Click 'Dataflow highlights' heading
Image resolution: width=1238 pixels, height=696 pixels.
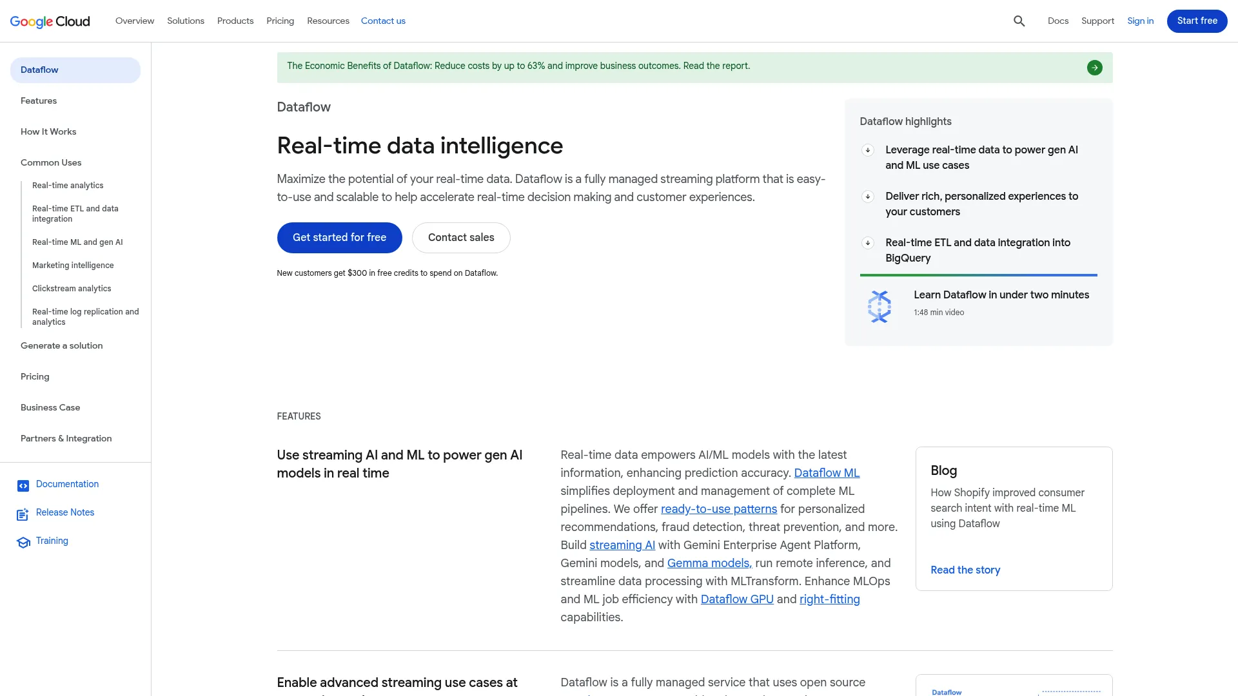pos(905,122)
